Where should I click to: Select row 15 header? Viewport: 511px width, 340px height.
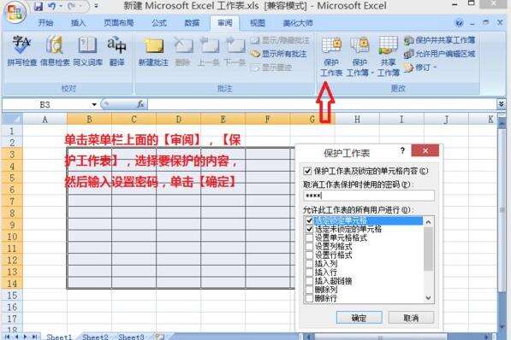pyautogui.click(x=12, y=296)
